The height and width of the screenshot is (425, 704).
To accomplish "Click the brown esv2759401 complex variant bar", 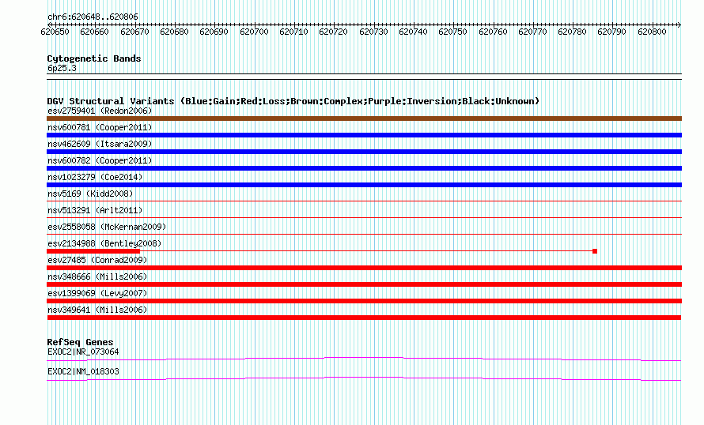I will pyautogui.click(x=364, y=118).
